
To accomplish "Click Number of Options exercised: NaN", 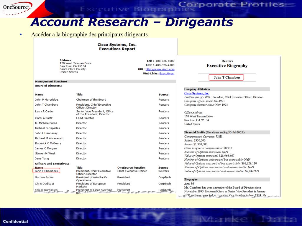I will click(206, 152).
